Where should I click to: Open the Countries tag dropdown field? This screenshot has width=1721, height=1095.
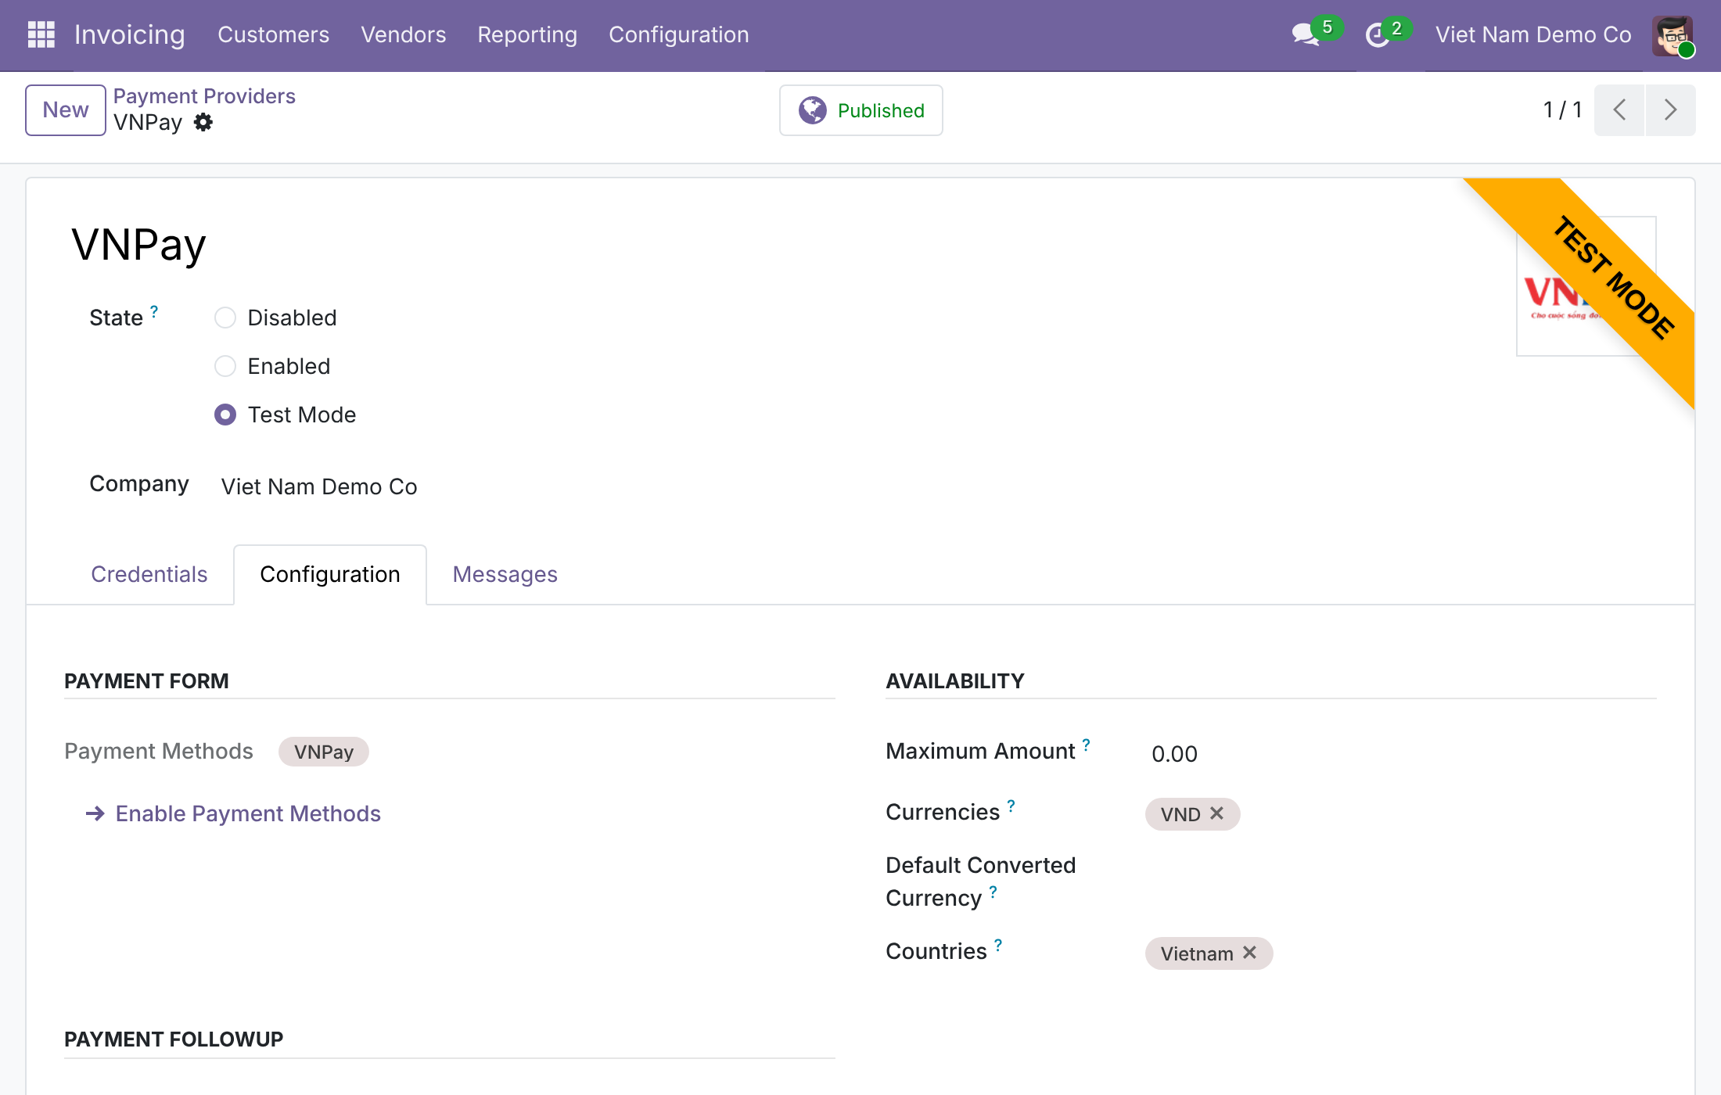(1400, 953)
